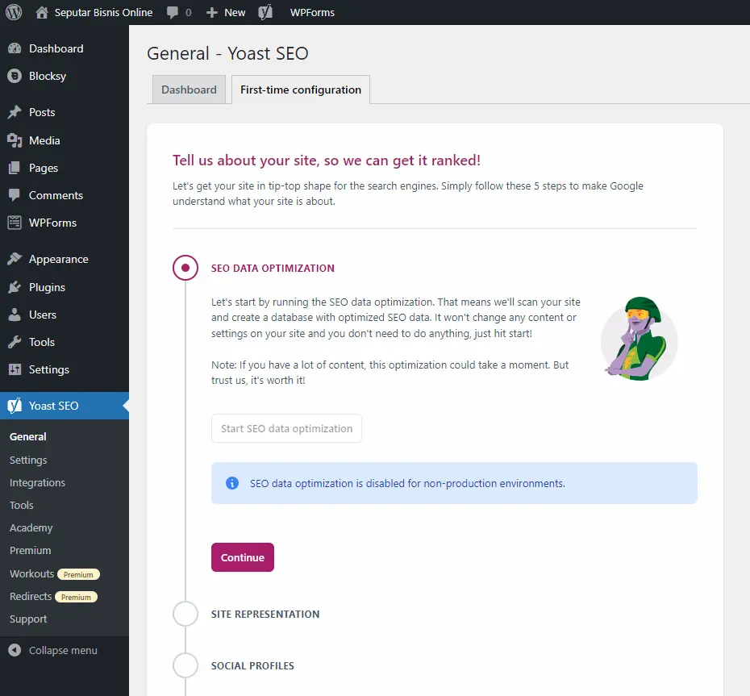This screenshot has height=696, width=750.
Task: Switch to the Dashboard tab
Action: point(189,90)
